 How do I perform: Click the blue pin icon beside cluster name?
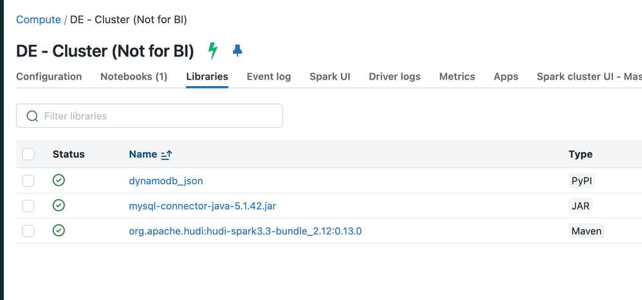coord(237,51)
